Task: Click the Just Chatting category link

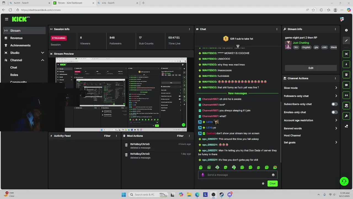Action: coord(301,43)
